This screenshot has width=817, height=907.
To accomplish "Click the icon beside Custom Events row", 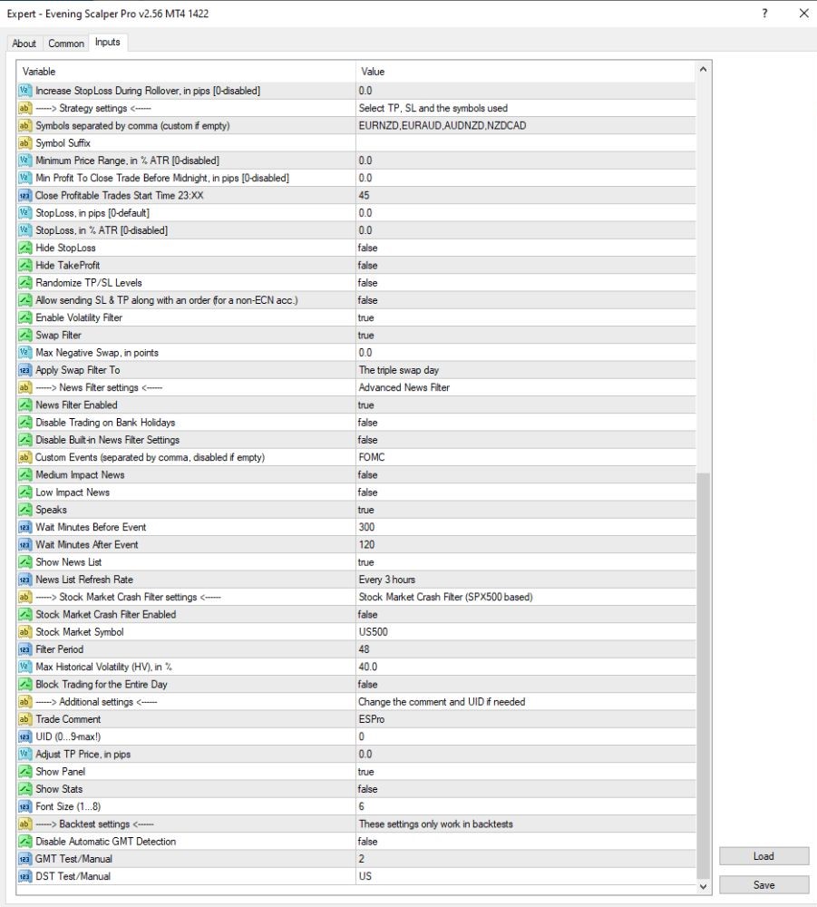I will pyautogui.click(x=24, y=457).
